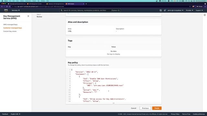The image size is (207, 116).
Task: Click the Review step label
Action: [x=39, y=17]
